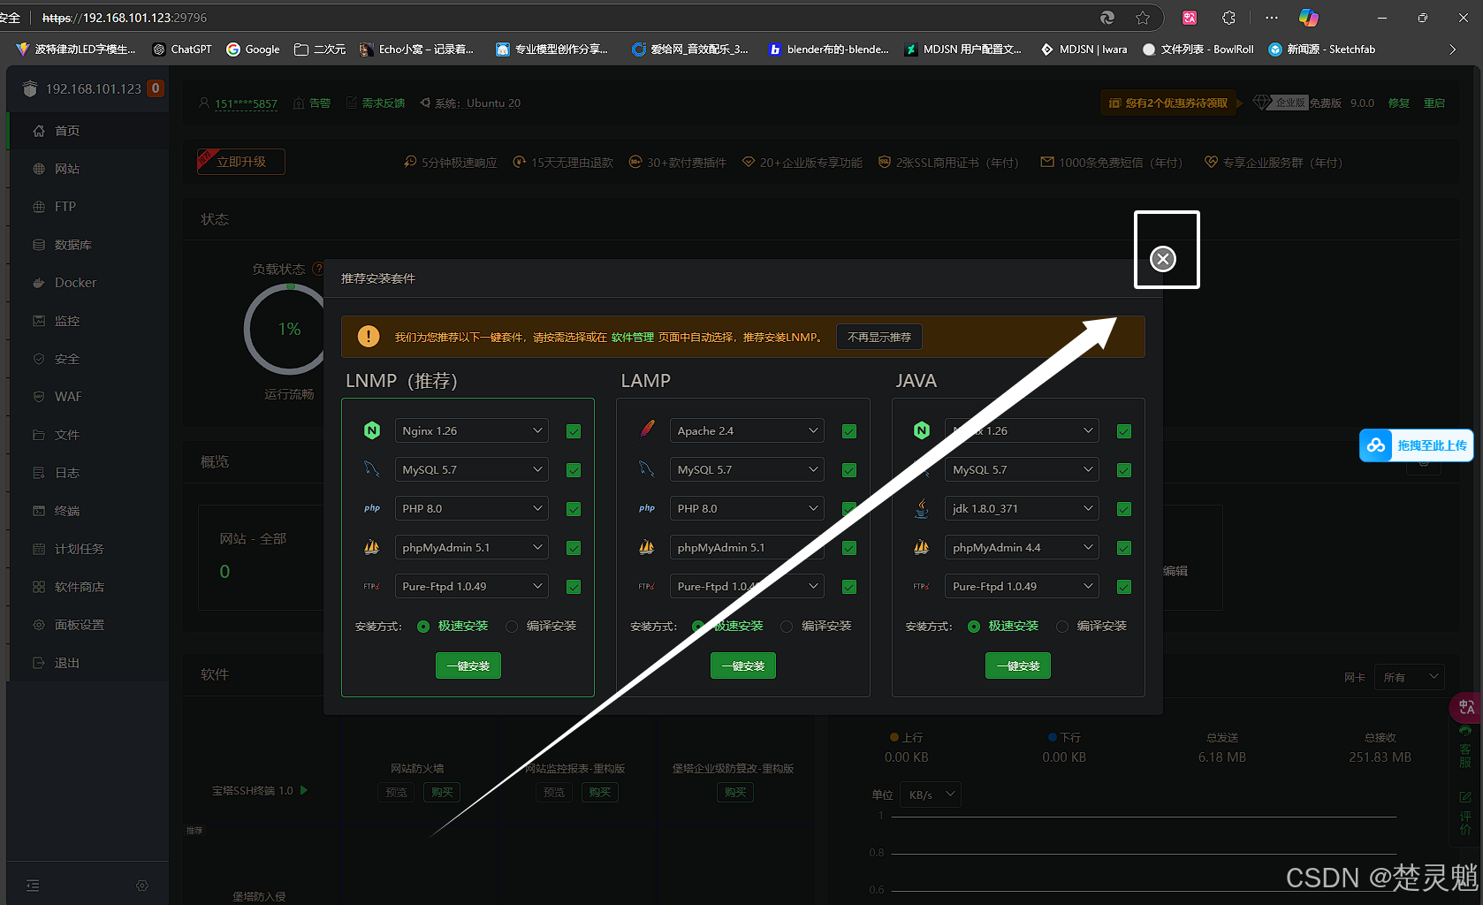This screenshot has height=905, width=1483.
Task: Click LAMP 一键安装 button
Action: pos(743,665)
